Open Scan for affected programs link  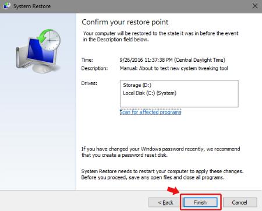pyautogui.click(x=150, y=112)
